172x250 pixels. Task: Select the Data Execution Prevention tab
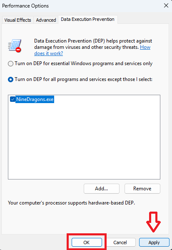[88, 19]
